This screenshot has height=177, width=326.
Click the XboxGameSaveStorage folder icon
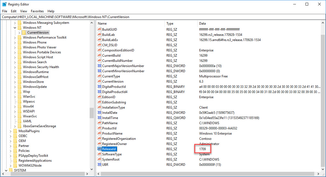click(x=19, y=126)
